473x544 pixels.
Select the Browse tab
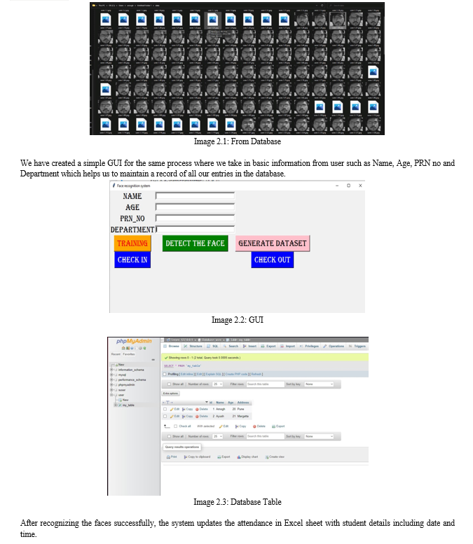point(171,347)
